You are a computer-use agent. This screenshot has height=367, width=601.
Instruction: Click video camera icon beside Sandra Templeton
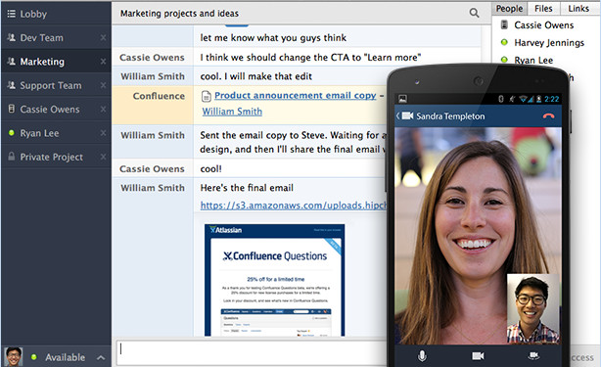[x=407, y=115]
